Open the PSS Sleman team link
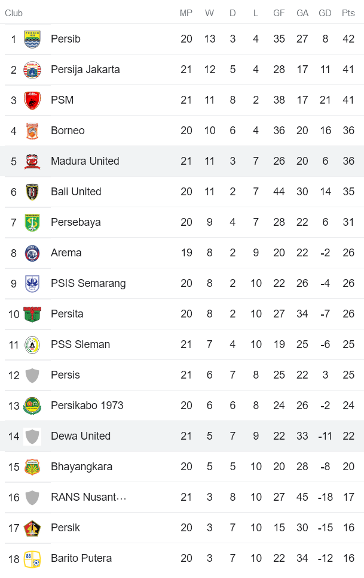 (80, 344)
